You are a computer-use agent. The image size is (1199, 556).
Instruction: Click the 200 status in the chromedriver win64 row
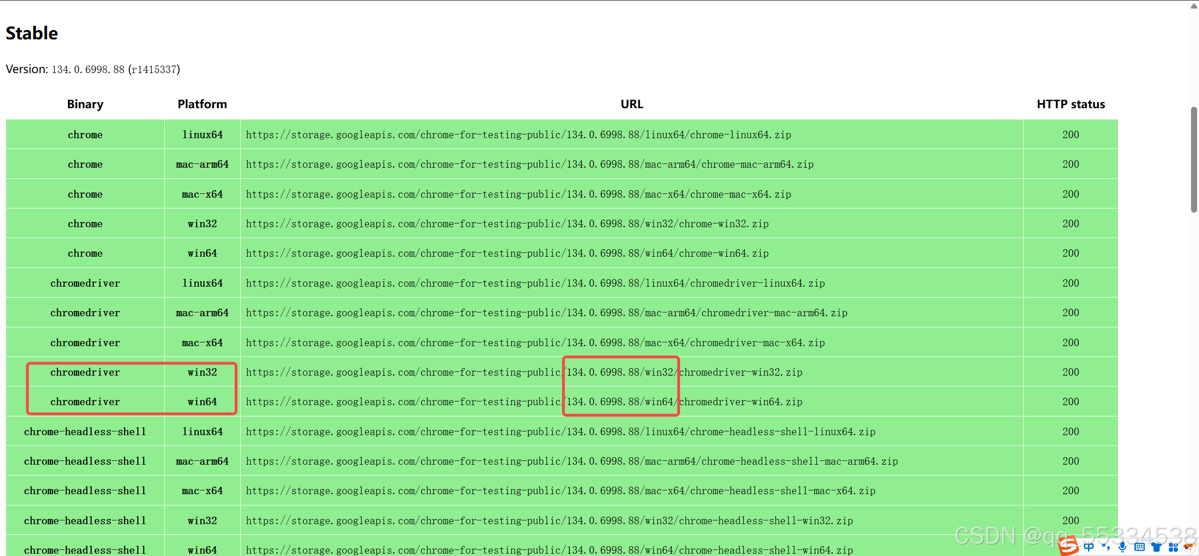click(1071, 402)
